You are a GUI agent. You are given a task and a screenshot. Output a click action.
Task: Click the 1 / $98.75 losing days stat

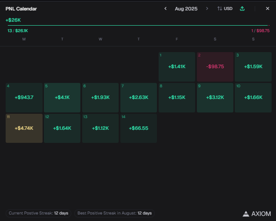coord(260,31)
